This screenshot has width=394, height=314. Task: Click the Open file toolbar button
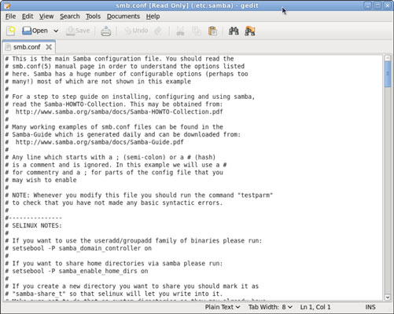pos(35,31)
